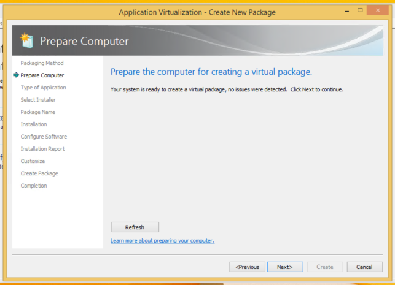Click the Customize step
This screenshot has height=285, width=395.
(x=33, y=161)
